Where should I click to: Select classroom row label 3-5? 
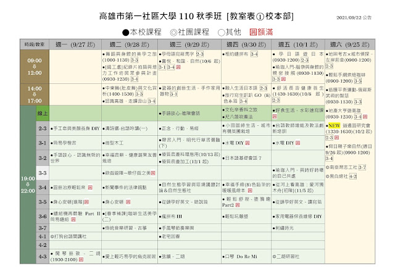point(43,202)
